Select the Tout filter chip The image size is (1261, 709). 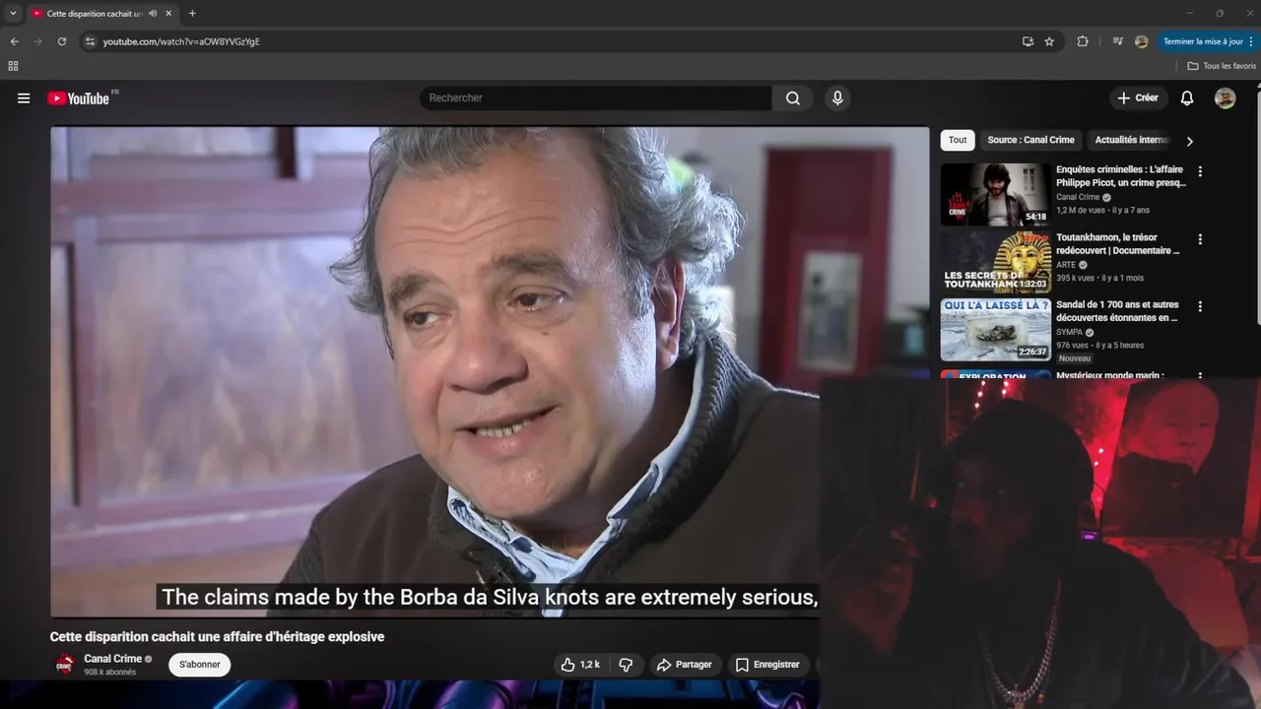tap(958, 140)
